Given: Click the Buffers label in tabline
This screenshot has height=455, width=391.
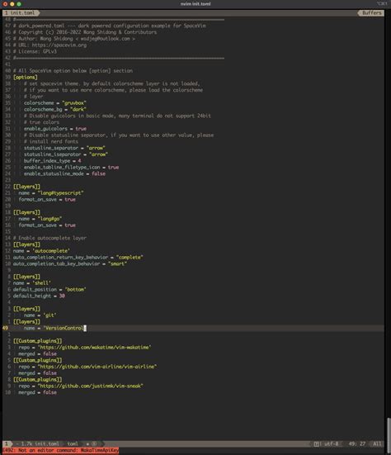Looking at the screenshot, I should pyautogui.click(x=371, y=13).
